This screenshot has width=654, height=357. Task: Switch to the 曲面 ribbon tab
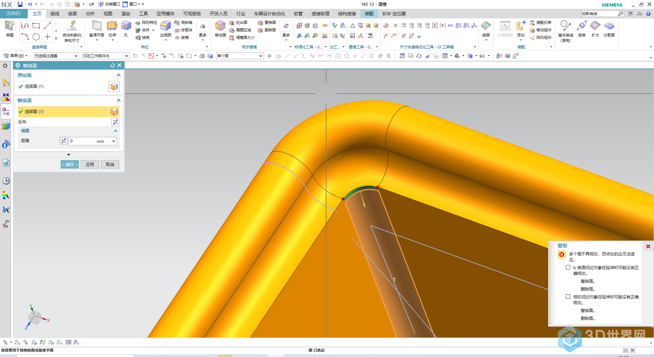point(73,14)
